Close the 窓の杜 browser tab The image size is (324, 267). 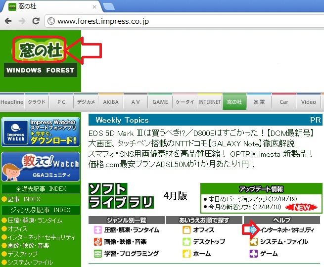[x=94, y=7]
